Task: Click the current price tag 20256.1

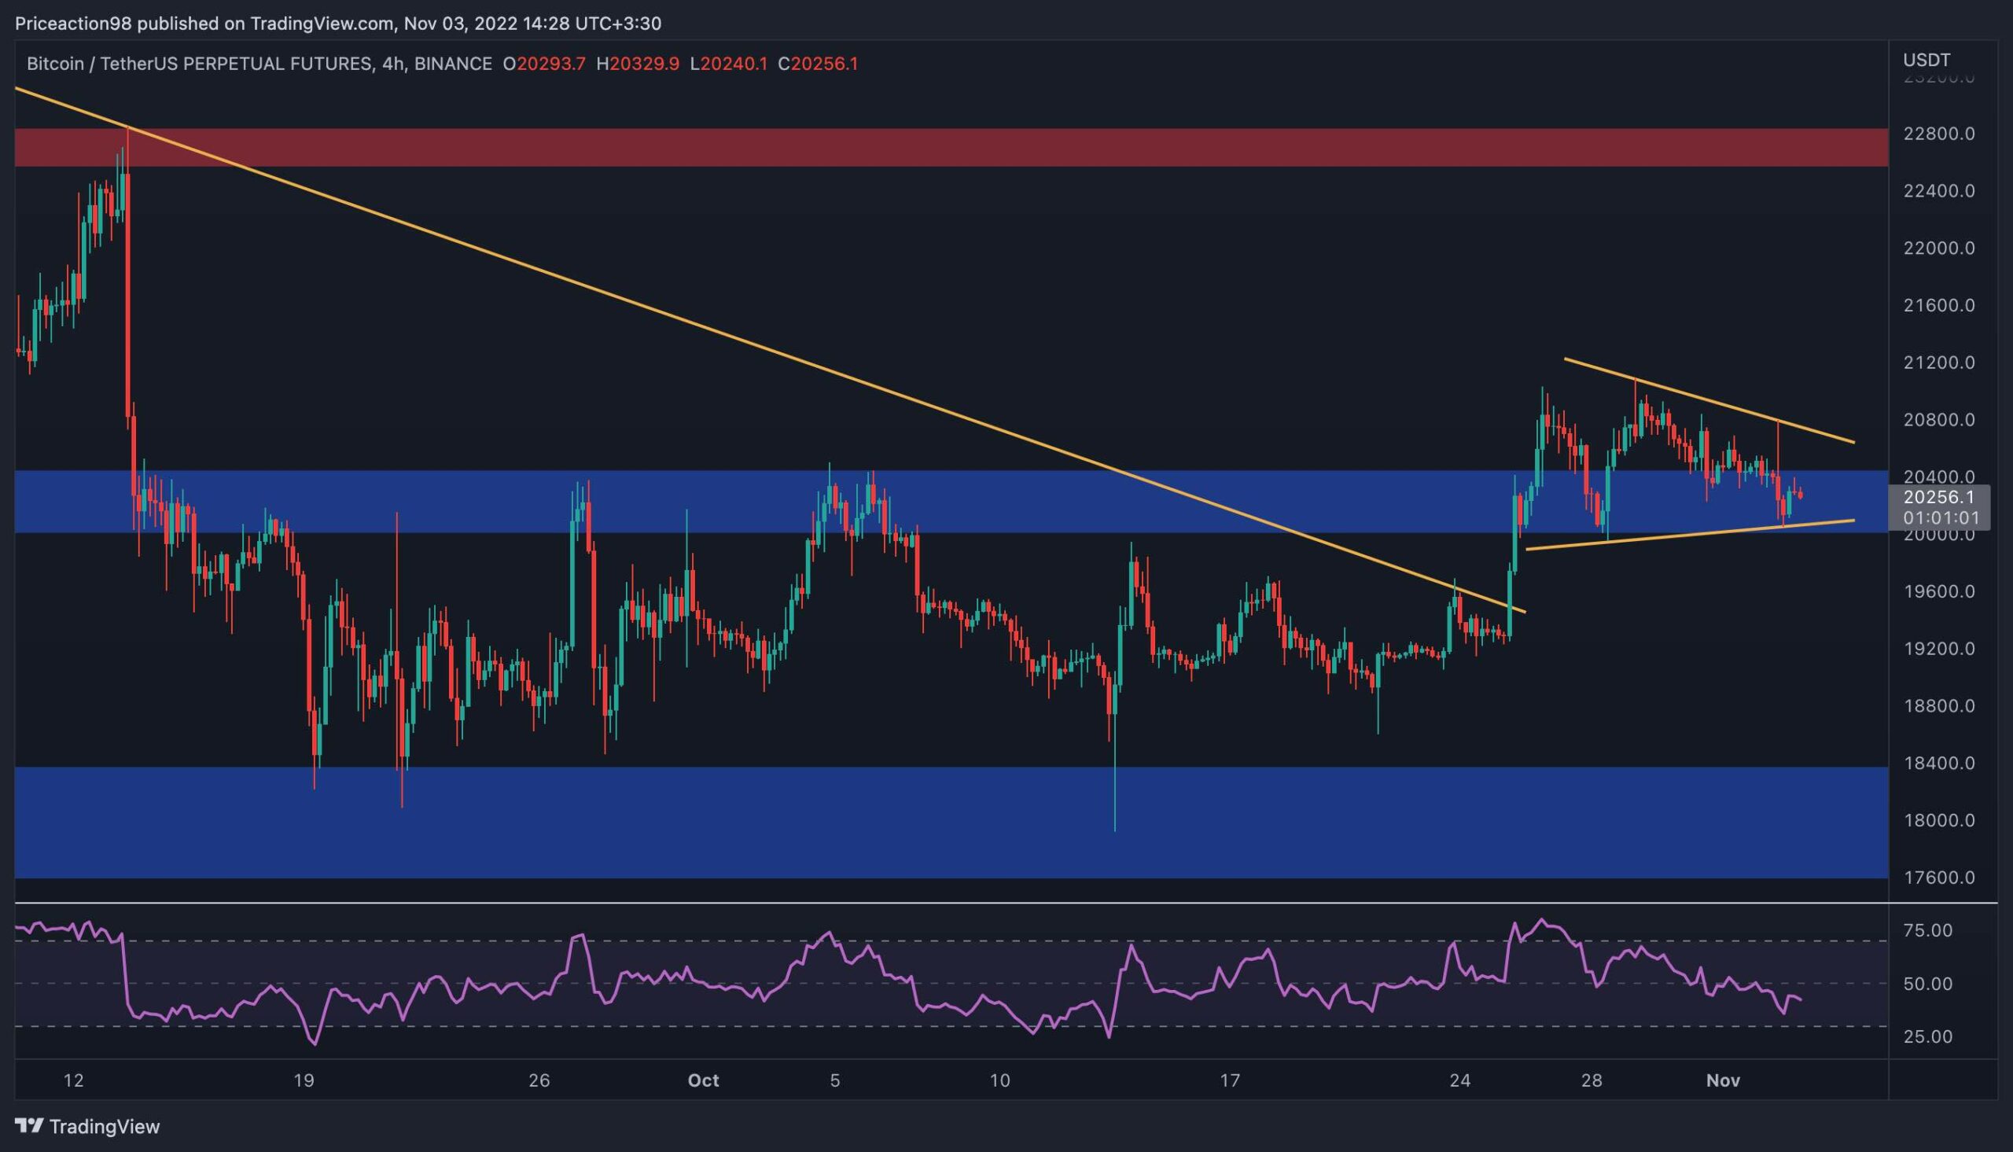Action: pyautogui.click(x=1938, y=498)
